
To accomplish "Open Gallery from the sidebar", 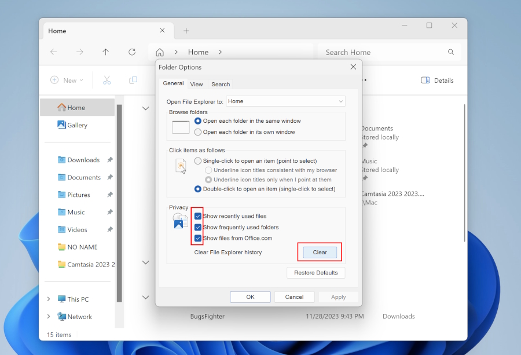I will point(77,125).
